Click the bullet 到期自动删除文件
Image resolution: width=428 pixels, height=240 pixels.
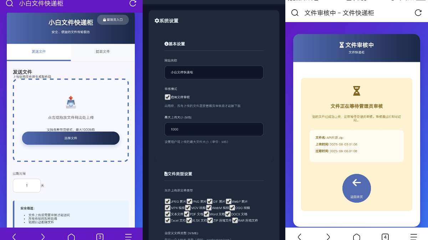41,222
